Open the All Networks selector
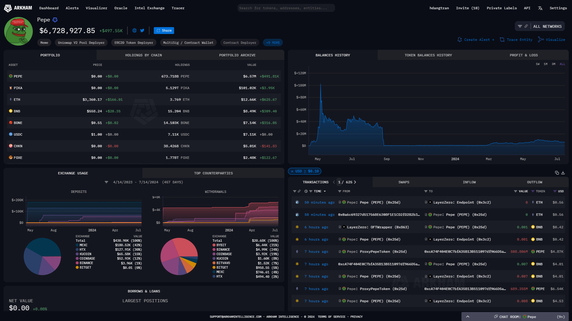The image size is (572, 321). [547, 26]
